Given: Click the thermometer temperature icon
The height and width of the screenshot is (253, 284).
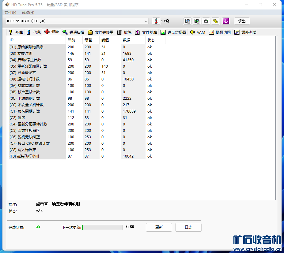Looking at the screenshot, I should pos(156,21).
